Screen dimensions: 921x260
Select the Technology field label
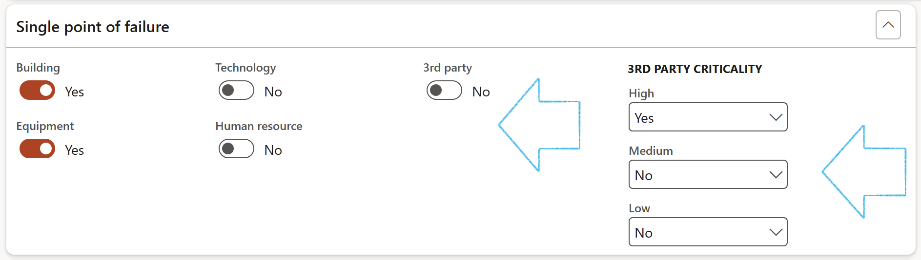246,68
